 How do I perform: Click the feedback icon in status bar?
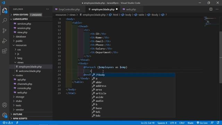click(x=212, y=123)
